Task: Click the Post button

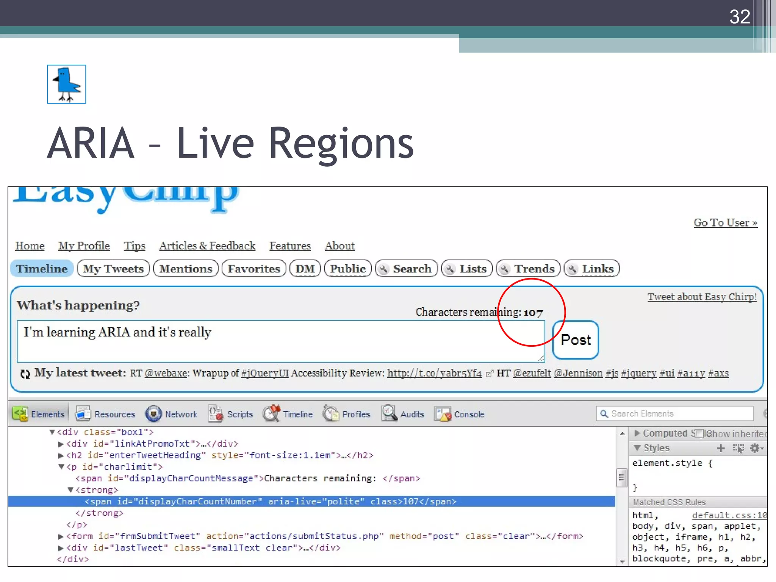Action: pyautogui.click(x=576, y=340)
